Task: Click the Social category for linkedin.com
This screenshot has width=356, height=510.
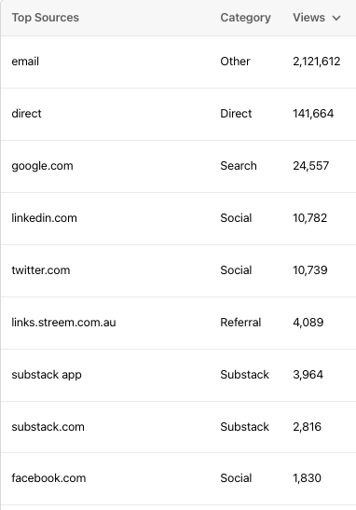Action: (x=236, y=218)
